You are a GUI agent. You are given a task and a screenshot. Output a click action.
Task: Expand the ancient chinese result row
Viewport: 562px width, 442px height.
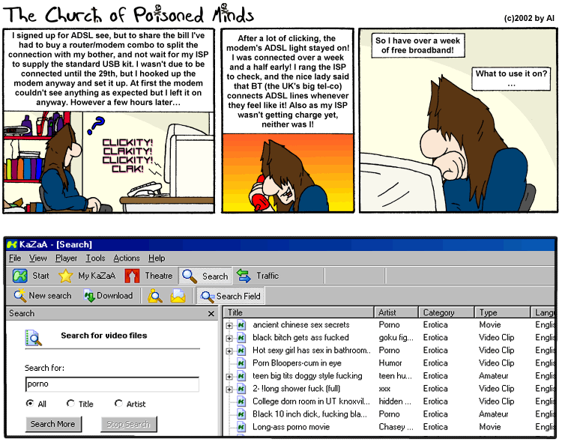pos(229,325)
